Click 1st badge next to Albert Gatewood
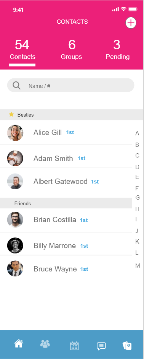The width and height of the screenshot is (144, 359). point(95,182)
